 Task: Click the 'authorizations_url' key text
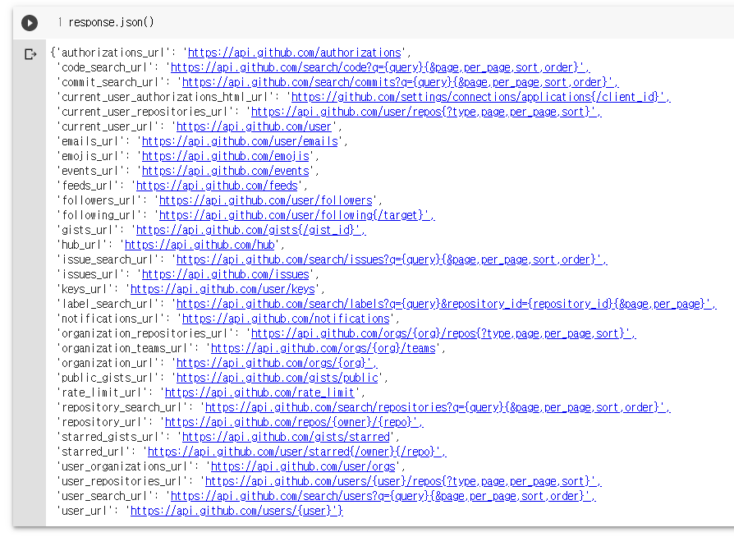pos(117,53)
